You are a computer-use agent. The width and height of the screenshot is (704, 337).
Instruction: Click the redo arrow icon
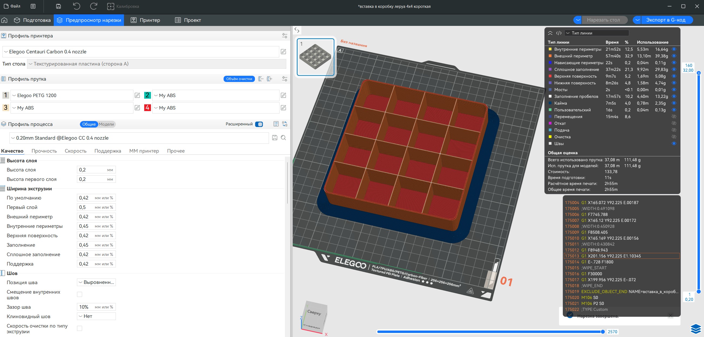coord(94,6)
